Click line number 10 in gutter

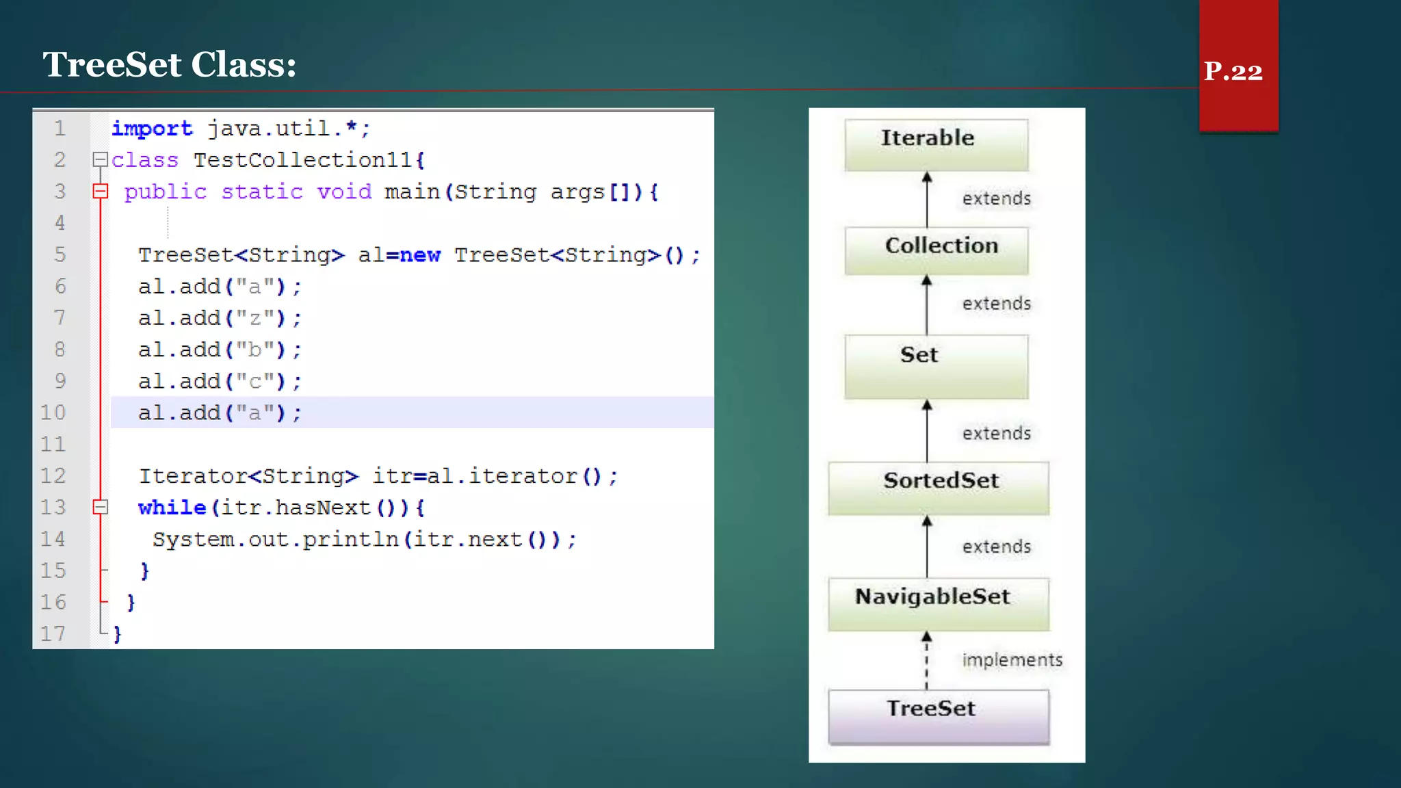coord(53,412)
